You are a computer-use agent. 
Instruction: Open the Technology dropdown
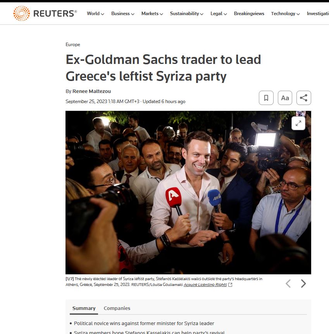click(285, 14)
